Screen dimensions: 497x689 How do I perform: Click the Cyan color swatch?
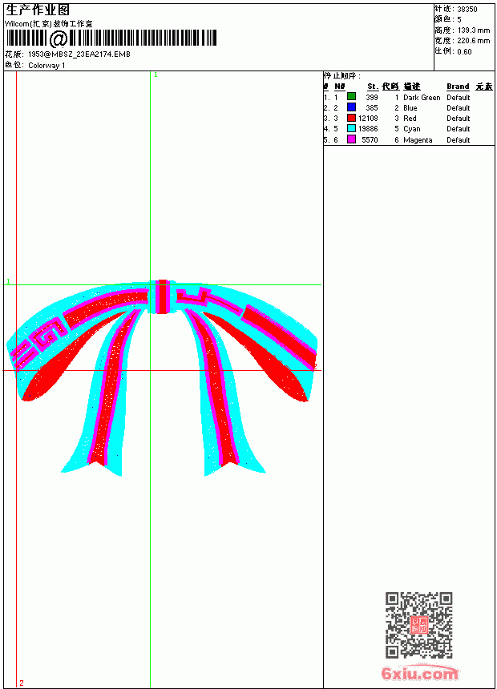[351, 128]
